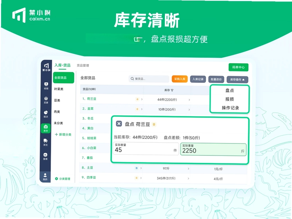
Task: Select the 库存 inventory sidebar icon
Action: [x=46, y=128]
